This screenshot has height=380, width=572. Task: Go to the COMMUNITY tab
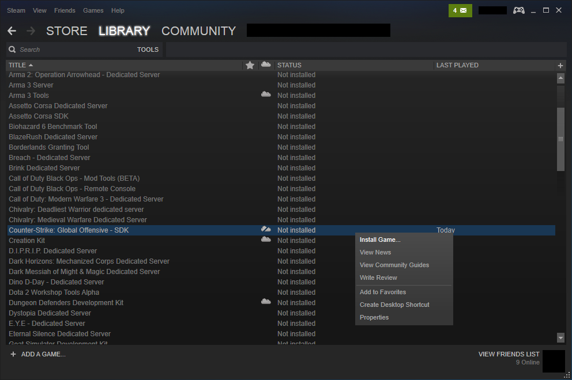click(x=199, y=31)
